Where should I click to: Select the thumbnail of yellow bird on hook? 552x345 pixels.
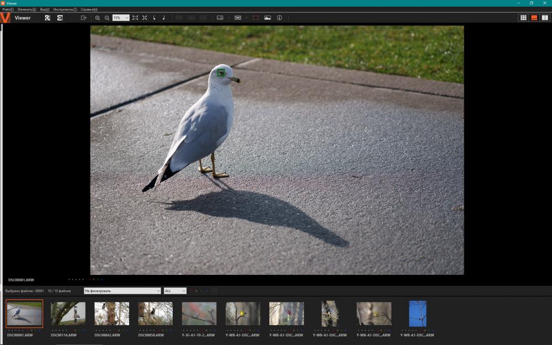[x=243, y=314]
